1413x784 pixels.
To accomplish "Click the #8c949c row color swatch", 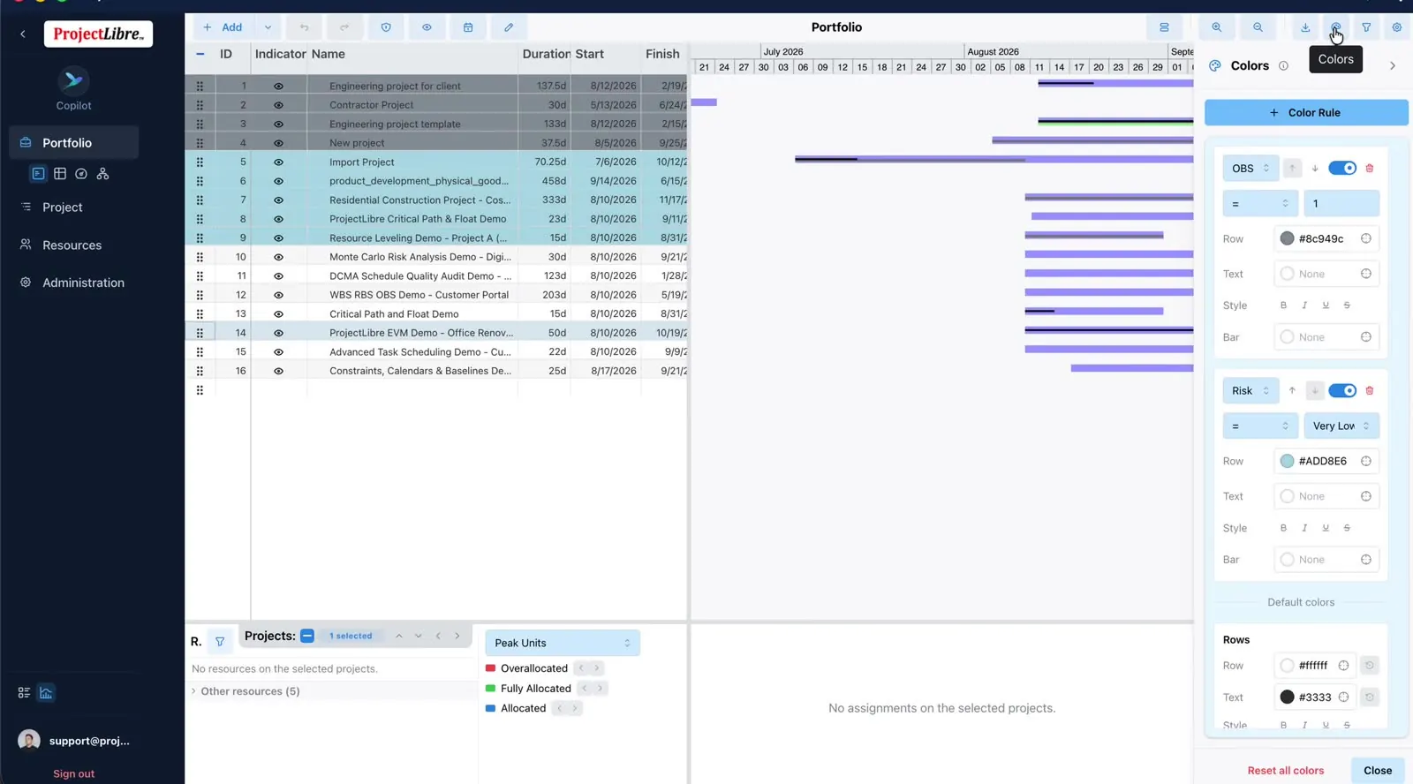I will pos(1287,239).
